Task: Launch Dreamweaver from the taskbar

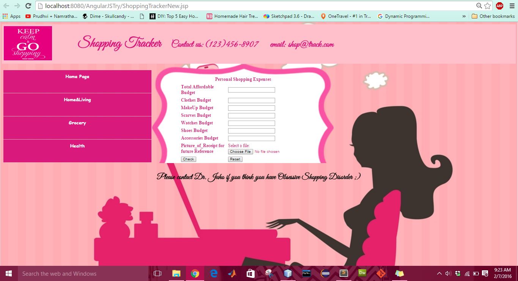Action: (x=362, y=273)
